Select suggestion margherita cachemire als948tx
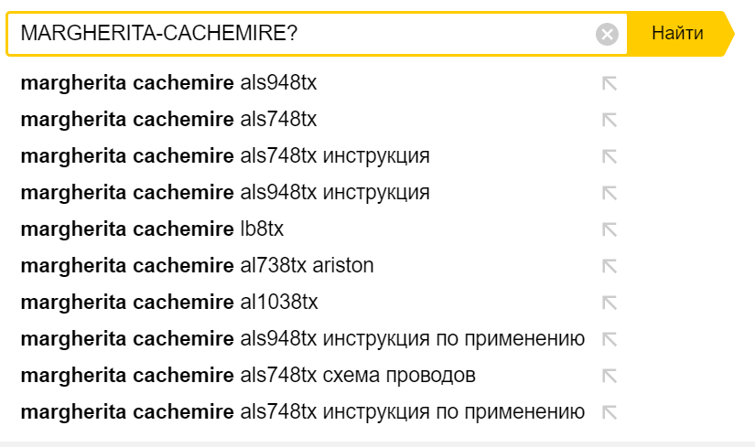This screenshot has width=755, height=447. 168,83
